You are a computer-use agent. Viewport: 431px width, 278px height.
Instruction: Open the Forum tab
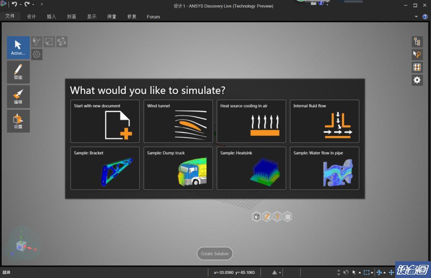153,16
